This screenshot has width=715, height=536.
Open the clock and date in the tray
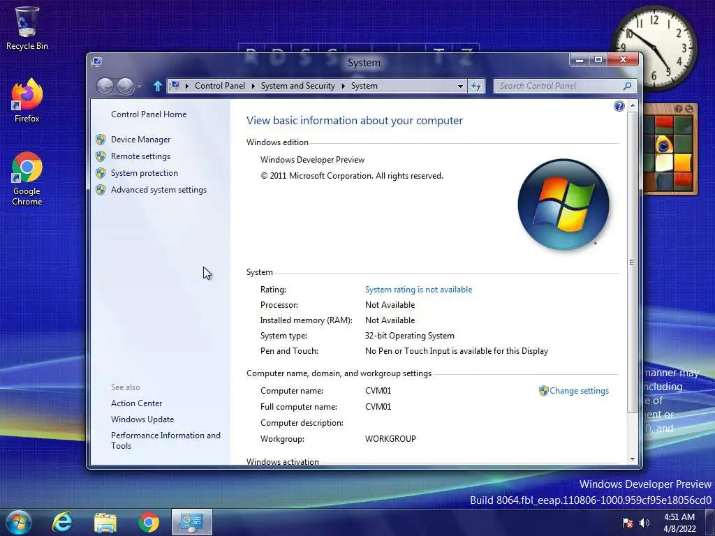[x=679, y=523]
